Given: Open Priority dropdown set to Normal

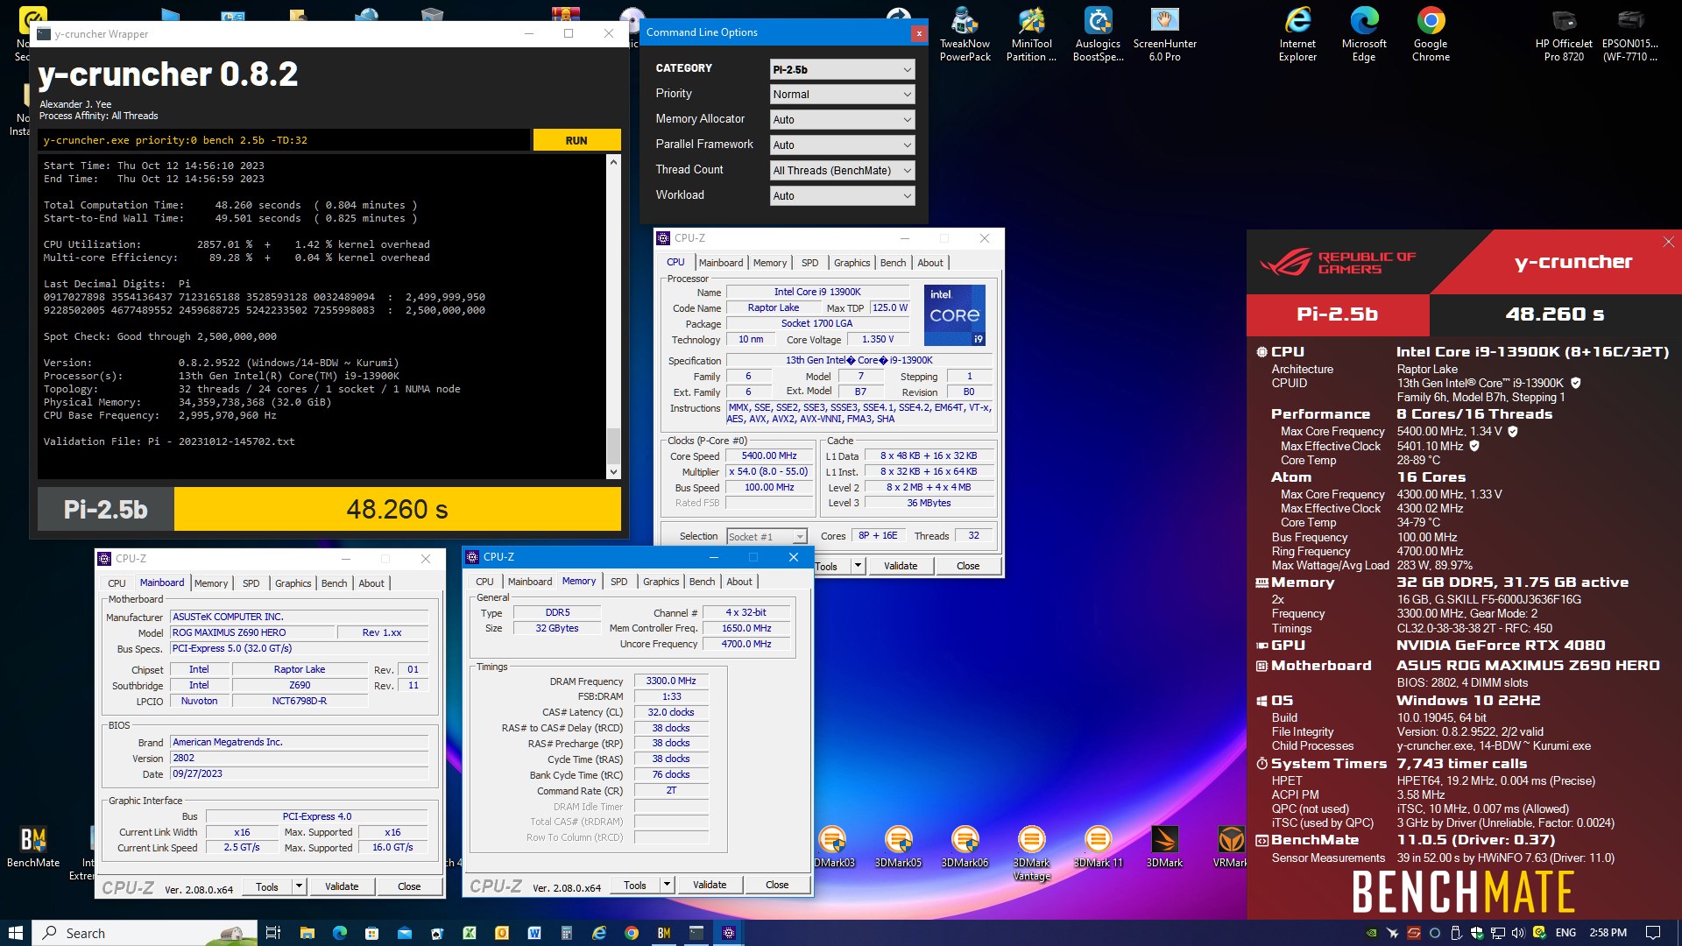Looking at the screenshot, I should (842, 95).
